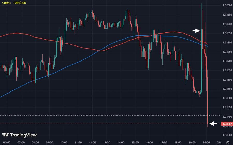
Task: Click the 15:00 time axis label
Action: pos(135,143)
